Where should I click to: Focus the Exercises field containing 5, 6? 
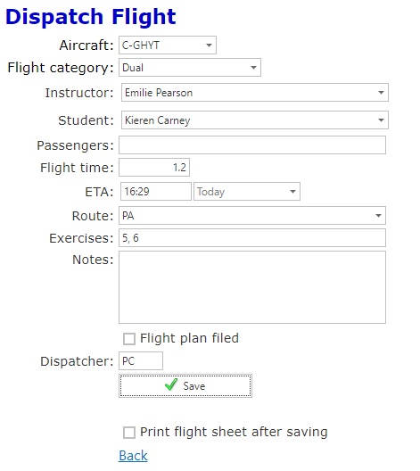pos(252,238)
